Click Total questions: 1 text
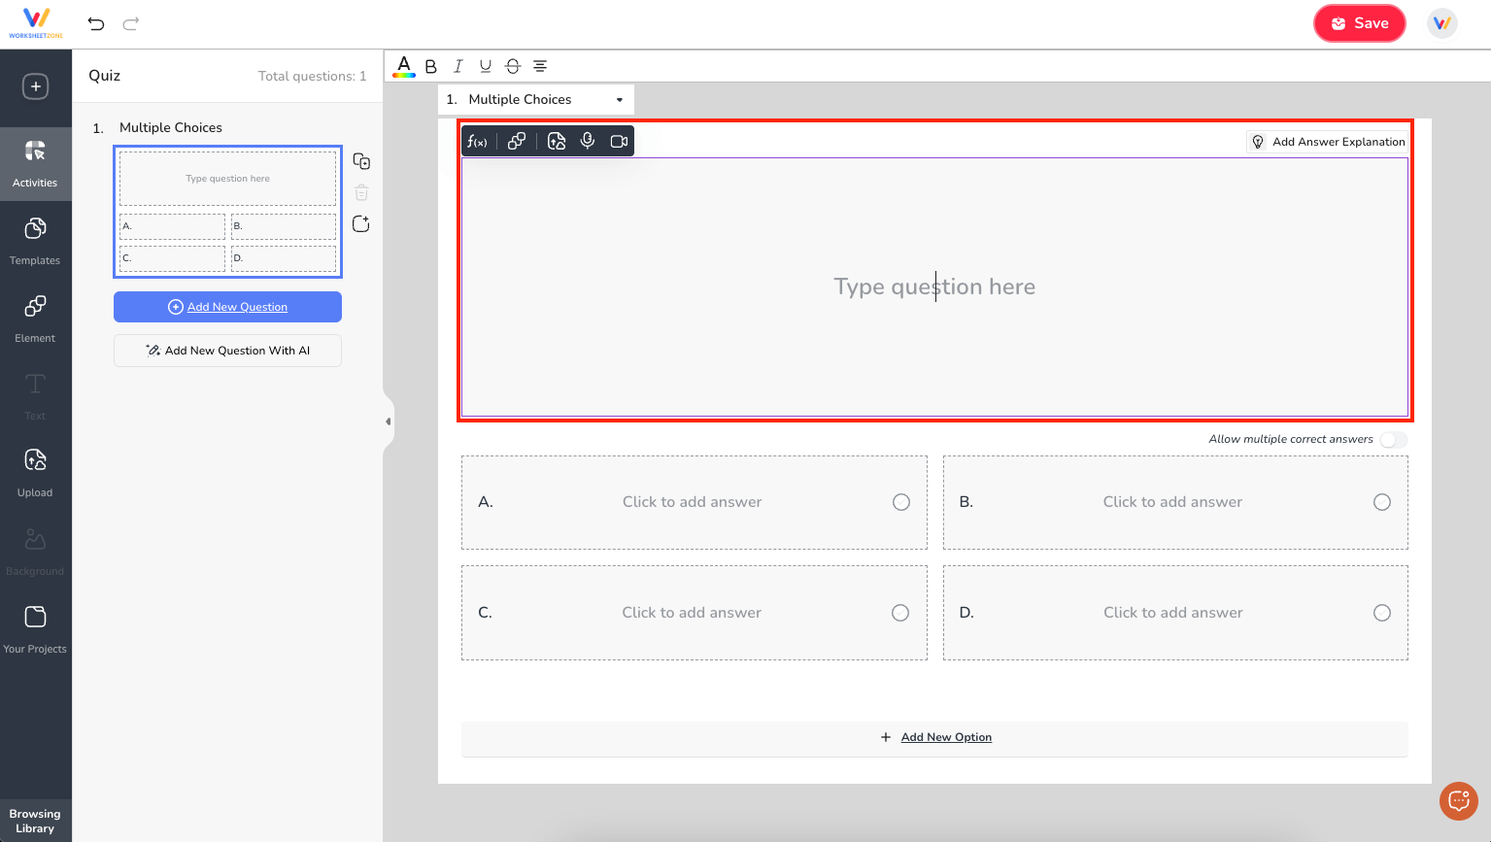This screenshot has height=842, width=1491. 312,76
